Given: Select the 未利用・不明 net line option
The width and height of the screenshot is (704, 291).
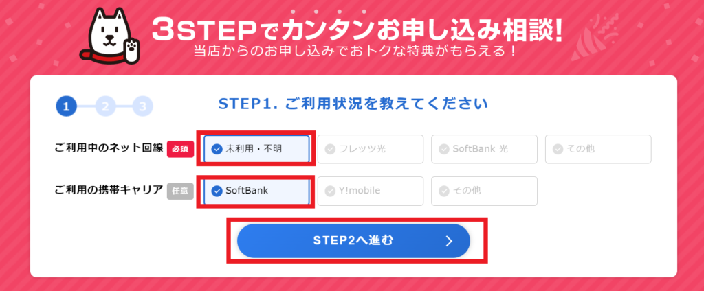Looking at the screenshot, I should tap(256, 149).
